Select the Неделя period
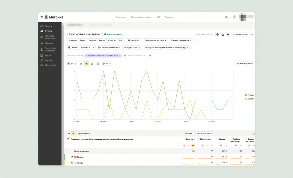Viewport: 293px width, 178px height. [x=92, y=40]
